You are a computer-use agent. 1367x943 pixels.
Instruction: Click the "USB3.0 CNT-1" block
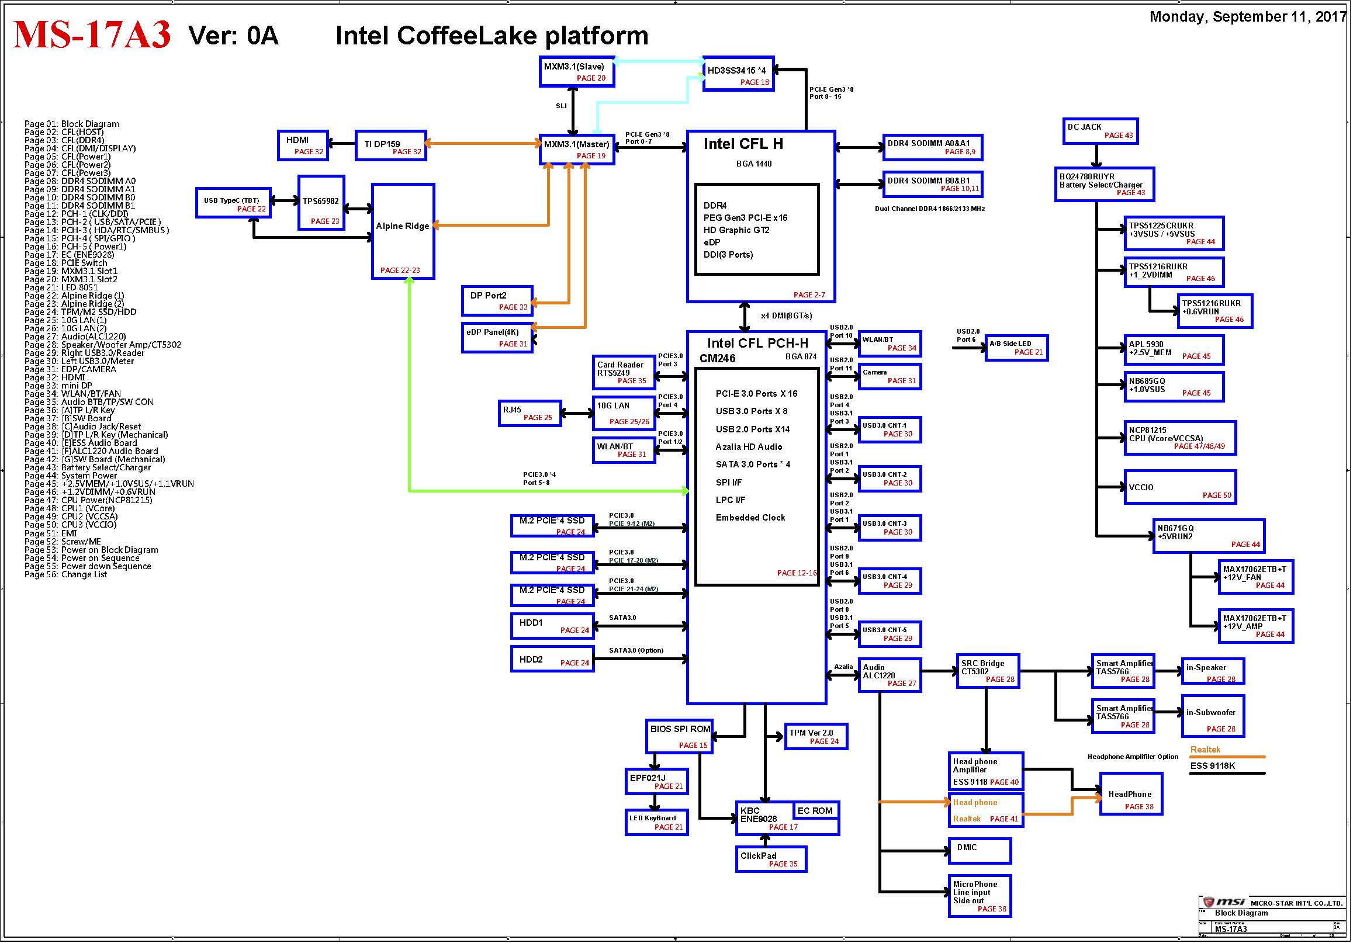(890, 429)
